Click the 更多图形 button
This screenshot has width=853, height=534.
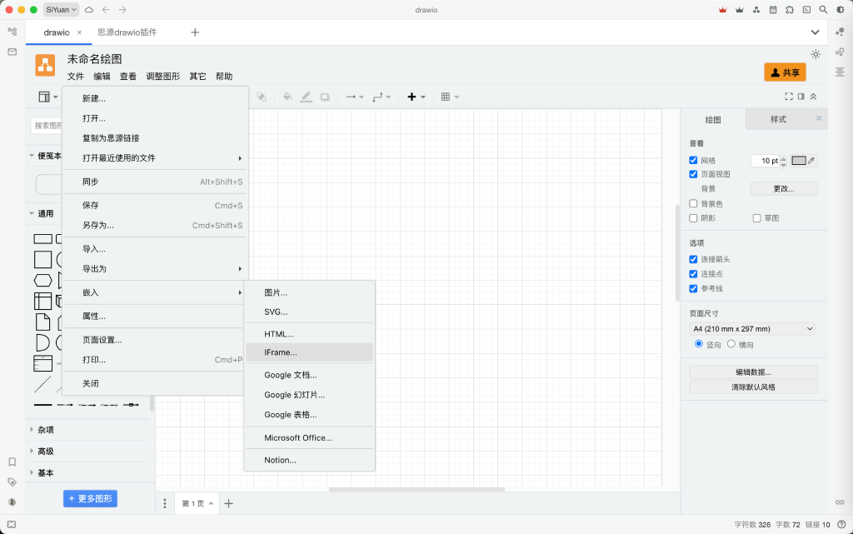[x=90, y=499]
